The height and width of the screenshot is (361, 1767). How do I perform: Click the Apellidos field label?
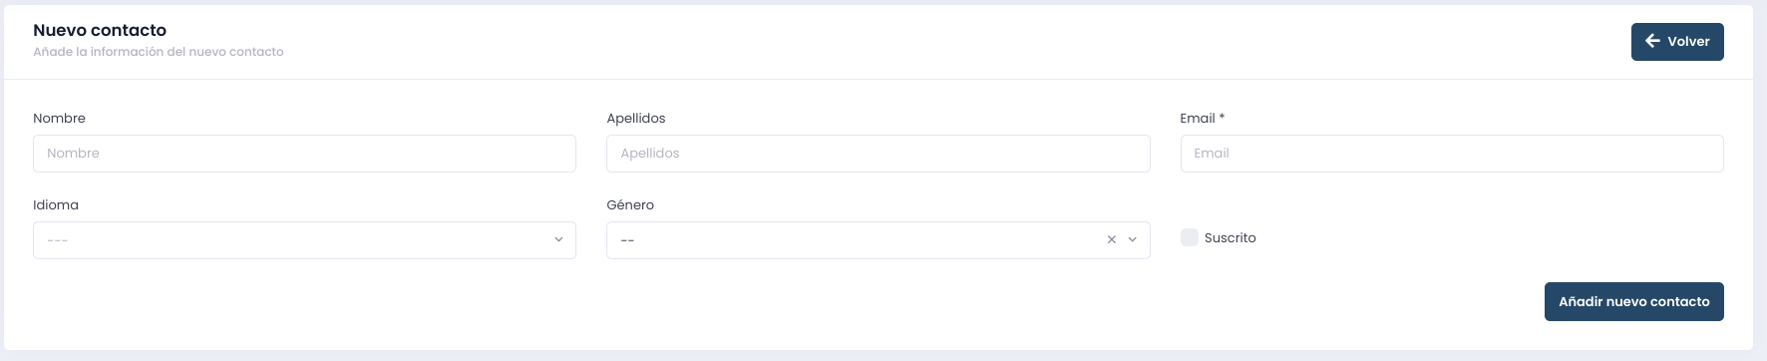click(x=636, y=119)
